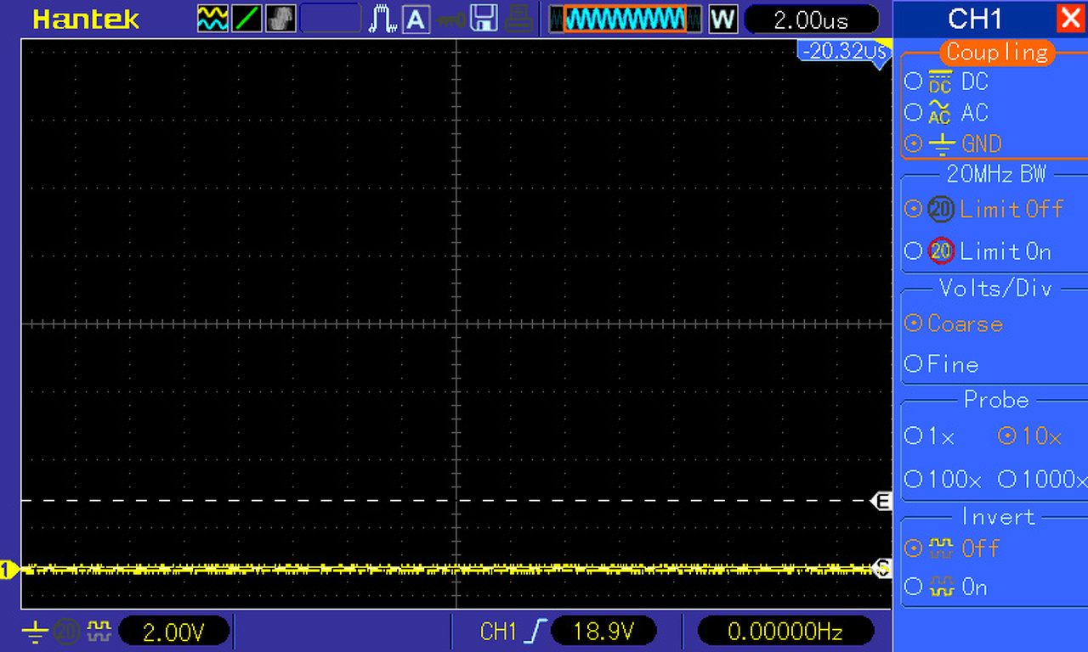Click the E marker on the dashed line
1088x652 pixels.
coord(882,502)
